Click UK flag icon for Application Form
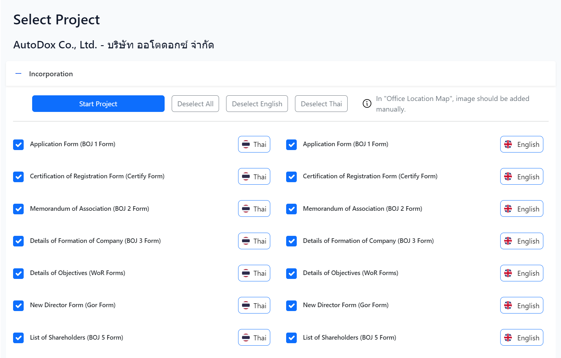Viewport: 561px width, 358px height. pyautogui.click(x=508, y=144)
